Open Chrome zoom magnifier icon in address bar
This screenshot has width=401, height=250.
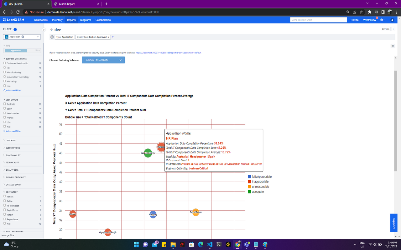[348, 12]
